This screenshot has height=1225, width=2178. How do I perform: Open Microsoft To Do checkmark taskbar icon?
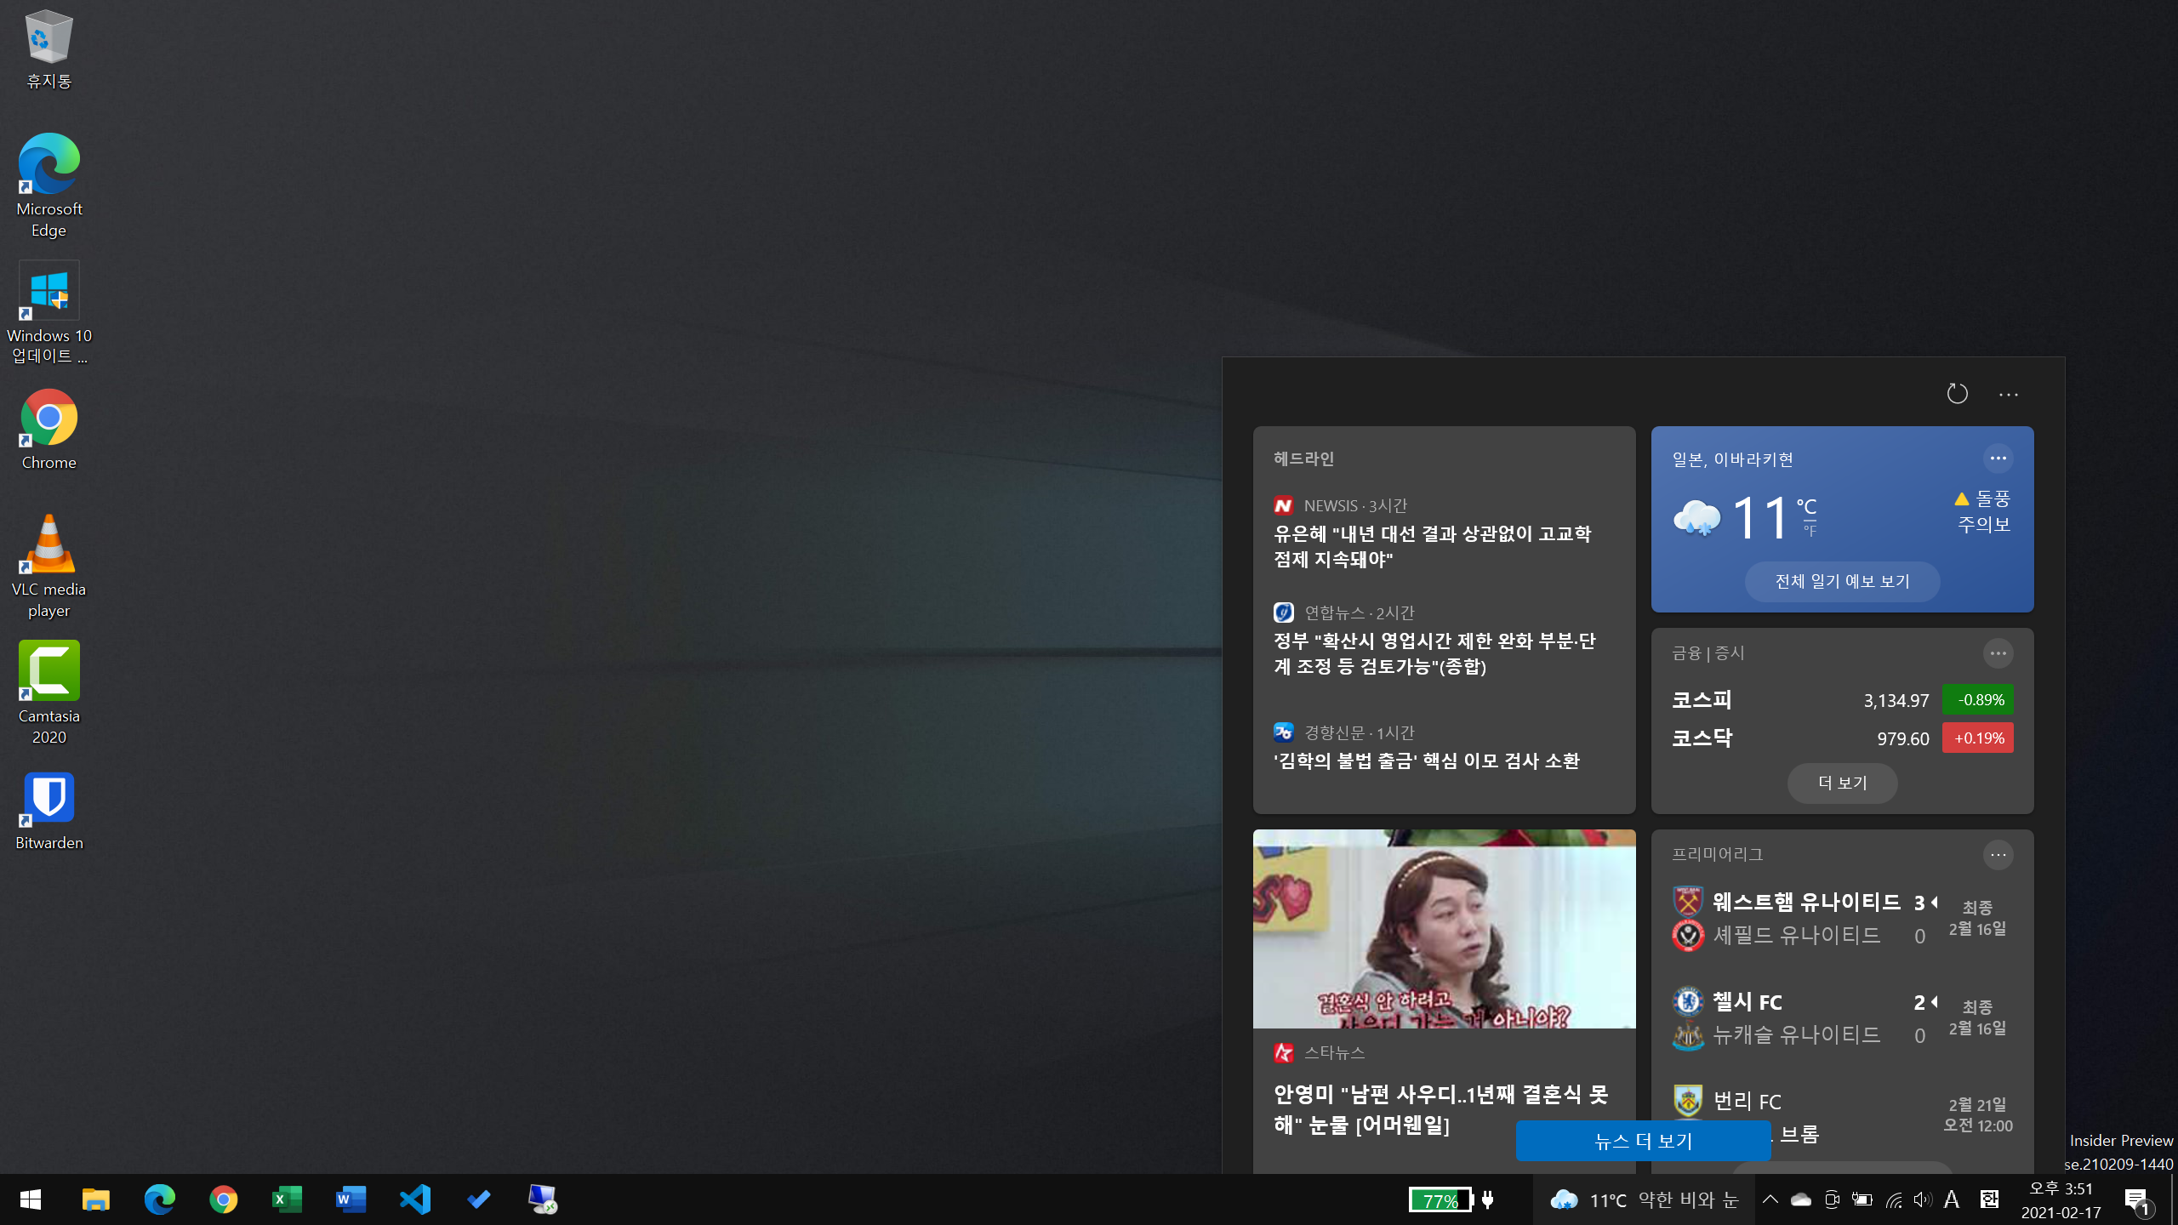click(x=479, y=1199)
